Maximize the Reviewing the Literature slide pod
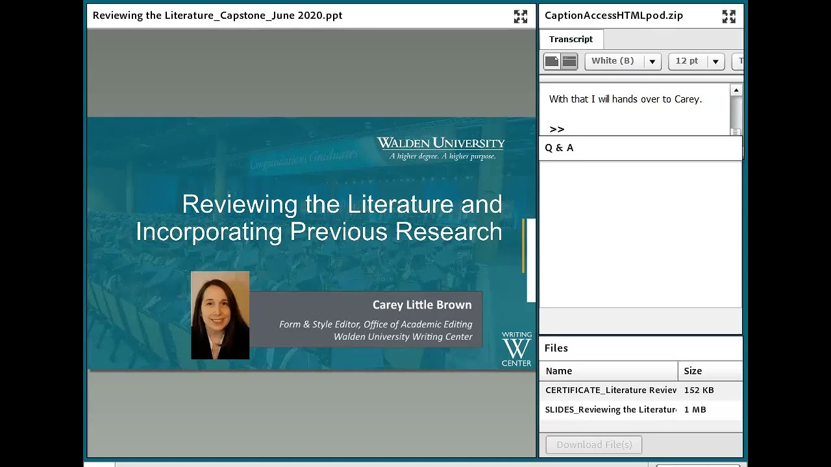Viewport: 831px width, 467px height. [x=521, y=16]
